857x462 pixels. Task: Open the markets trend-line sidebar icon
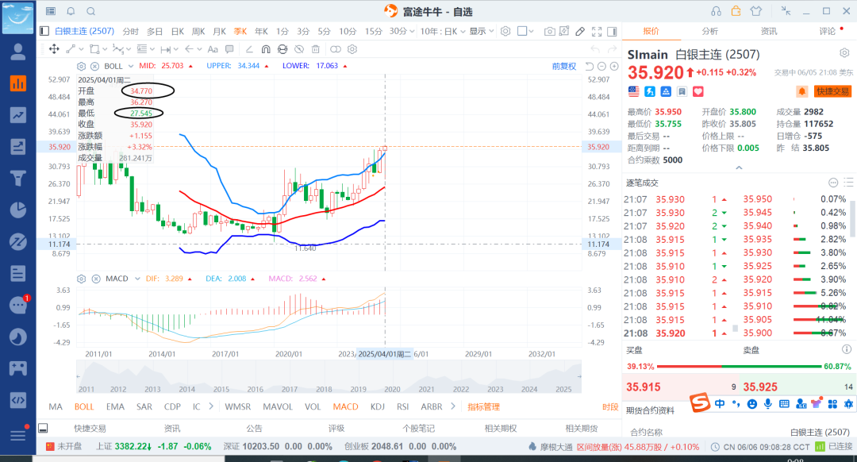18,115
